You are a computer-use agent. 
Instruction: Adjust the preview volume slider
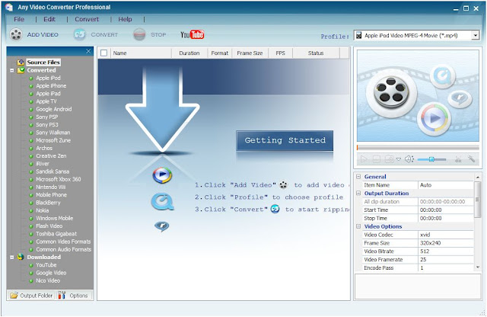431,159
